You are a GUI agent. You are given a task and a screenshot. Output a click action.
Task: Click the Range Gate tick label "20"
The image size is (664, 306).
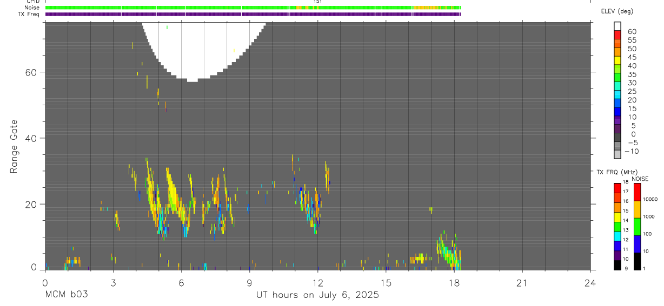[31, 204]
